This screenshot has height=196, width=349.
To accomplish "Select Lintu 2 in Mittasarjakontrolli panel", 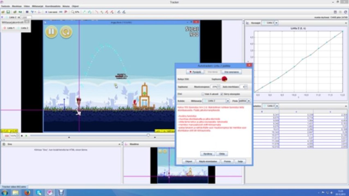I will point(23,28).
